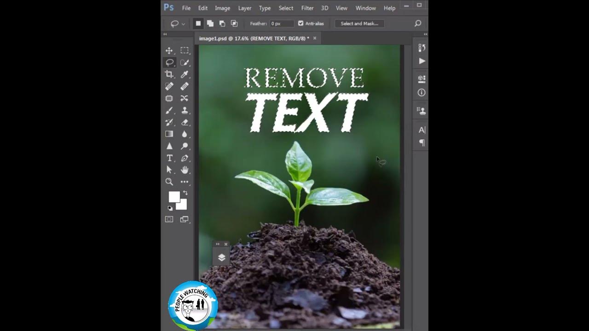Choose New Selection mode
This screenshot has width=589, height=331.
point(198,23)
